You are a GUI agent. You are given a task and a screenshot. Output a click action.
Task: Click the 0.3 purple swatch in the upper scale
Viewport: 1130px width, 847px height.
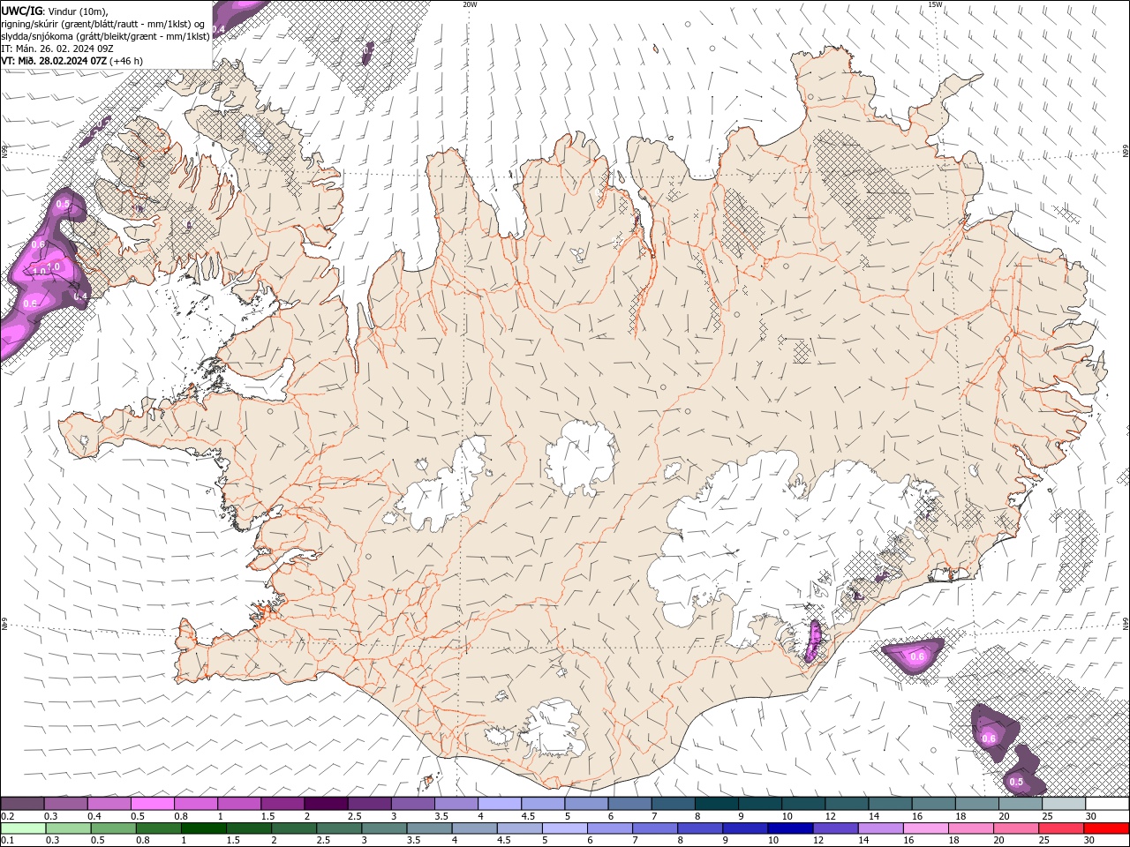[65, 804]
